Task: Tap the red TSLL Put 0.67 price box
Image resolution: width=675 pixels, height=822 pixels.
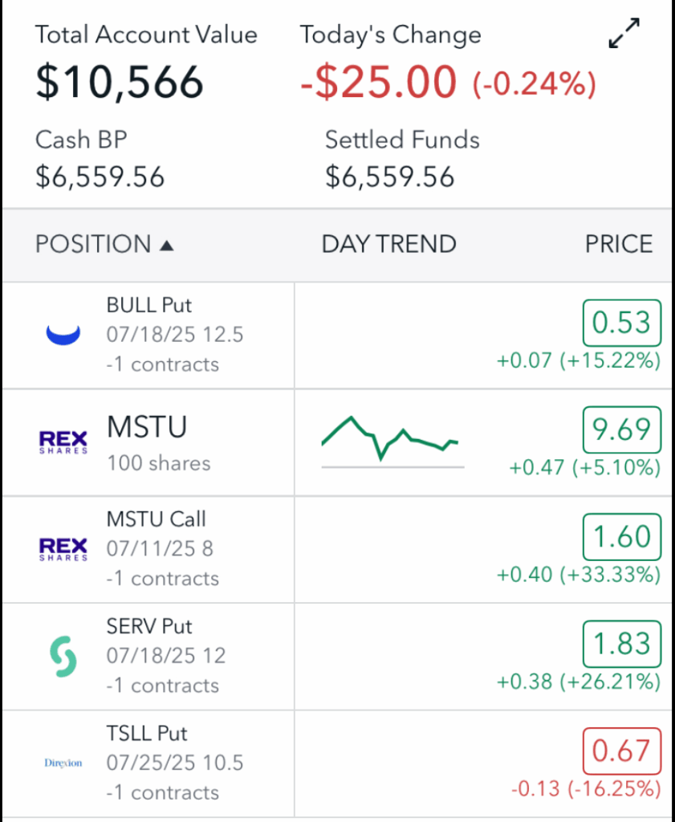Action: click(x=620, y=751)
